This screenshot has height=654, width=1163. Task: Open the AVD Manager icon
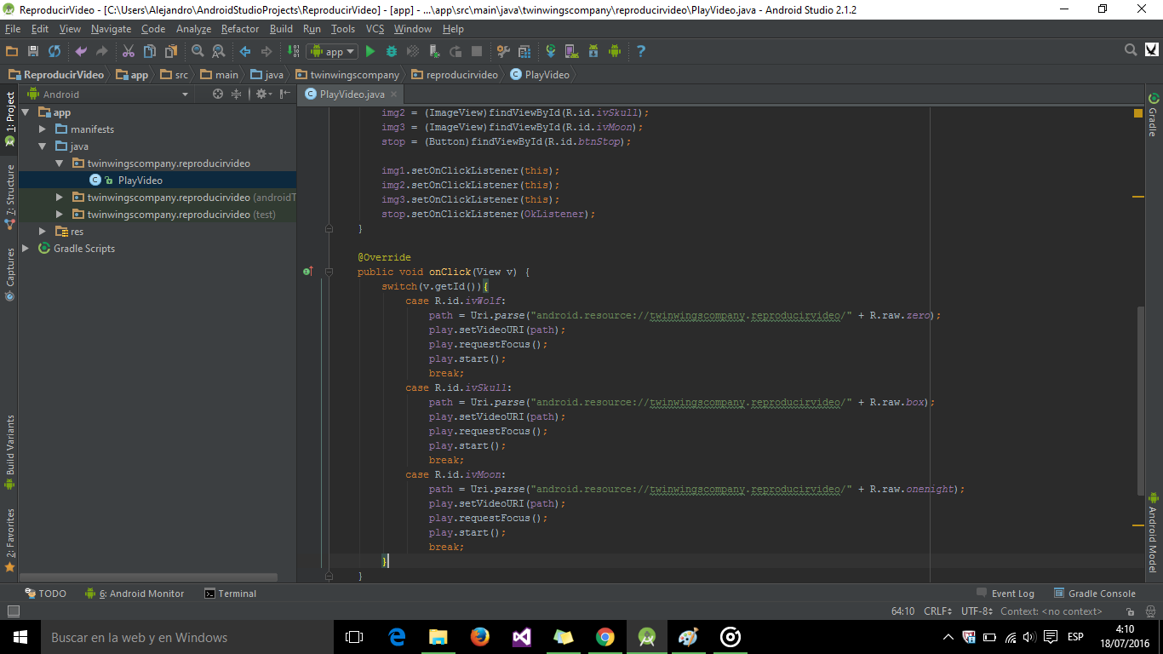pyautogui.click(x=572, y=51)
